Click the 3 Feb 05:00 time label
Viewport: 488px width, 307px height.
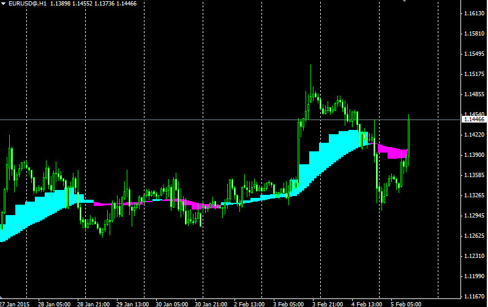288,304
